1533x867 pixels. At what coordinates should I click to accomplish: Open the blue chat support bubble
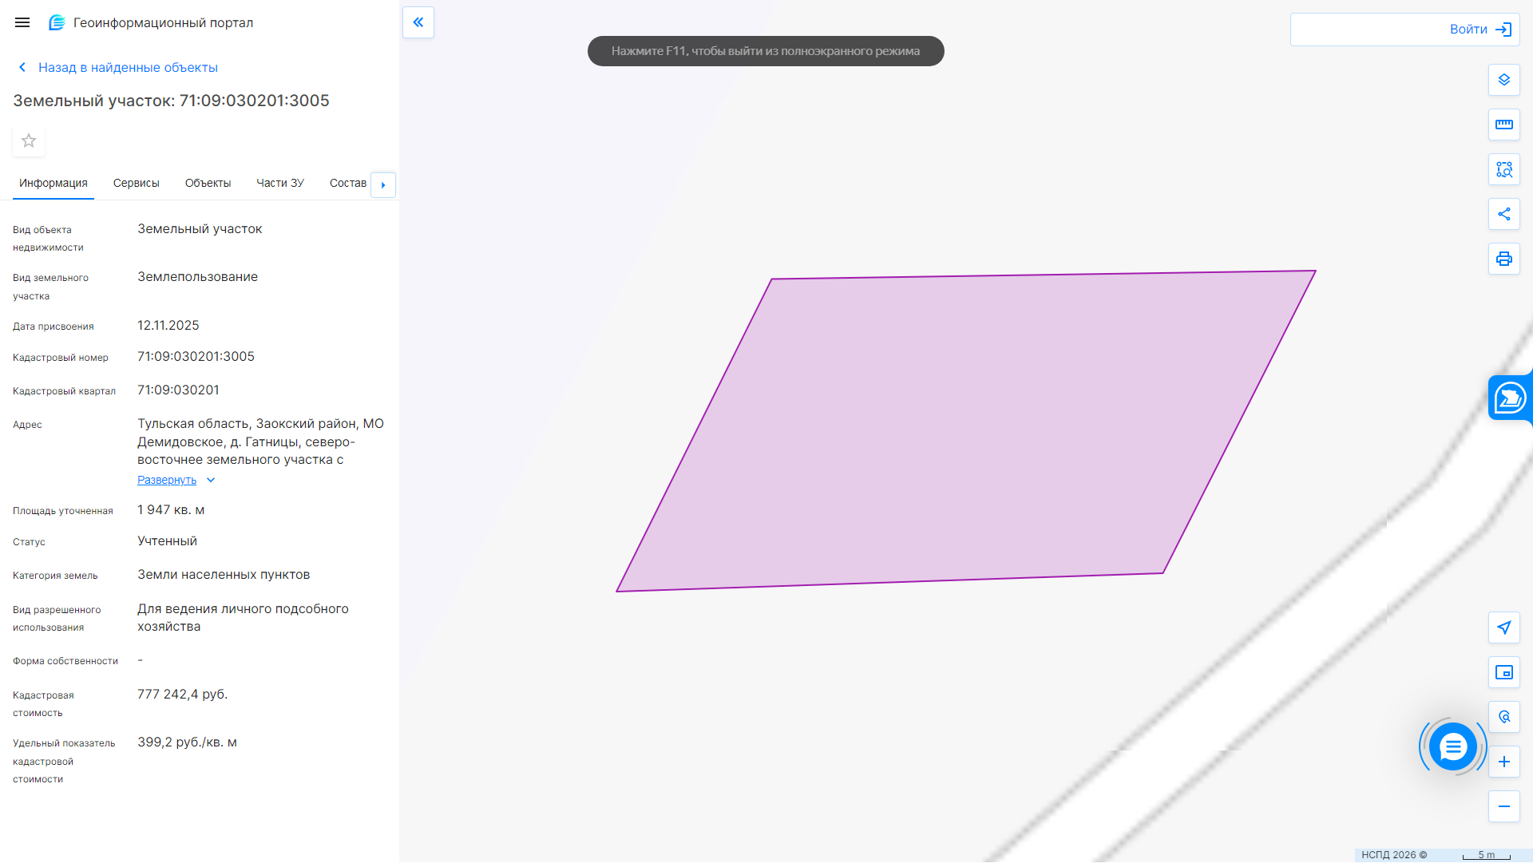pyautogui.click(x=1452, y=746)
